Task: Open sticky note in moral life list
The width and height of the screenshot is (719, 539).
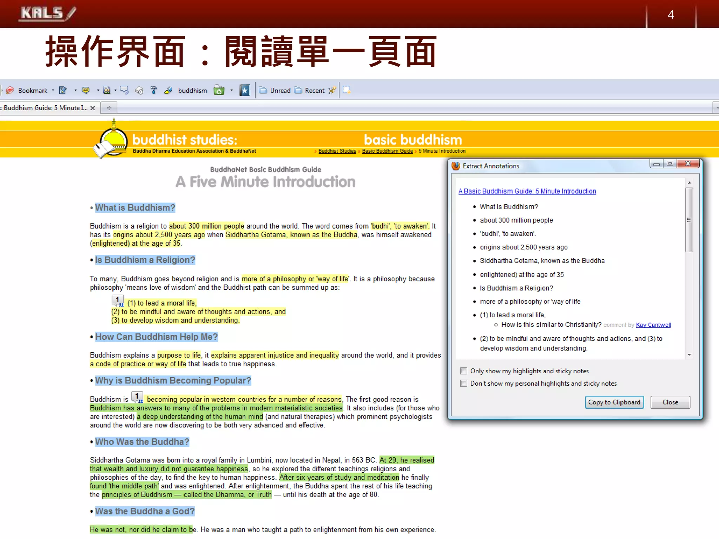Action: pos(118,301)
